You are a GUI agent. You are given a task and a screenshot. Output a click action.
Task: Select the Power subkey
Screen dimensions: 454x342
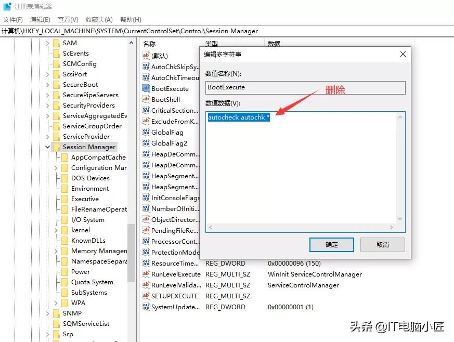[81, 272]
